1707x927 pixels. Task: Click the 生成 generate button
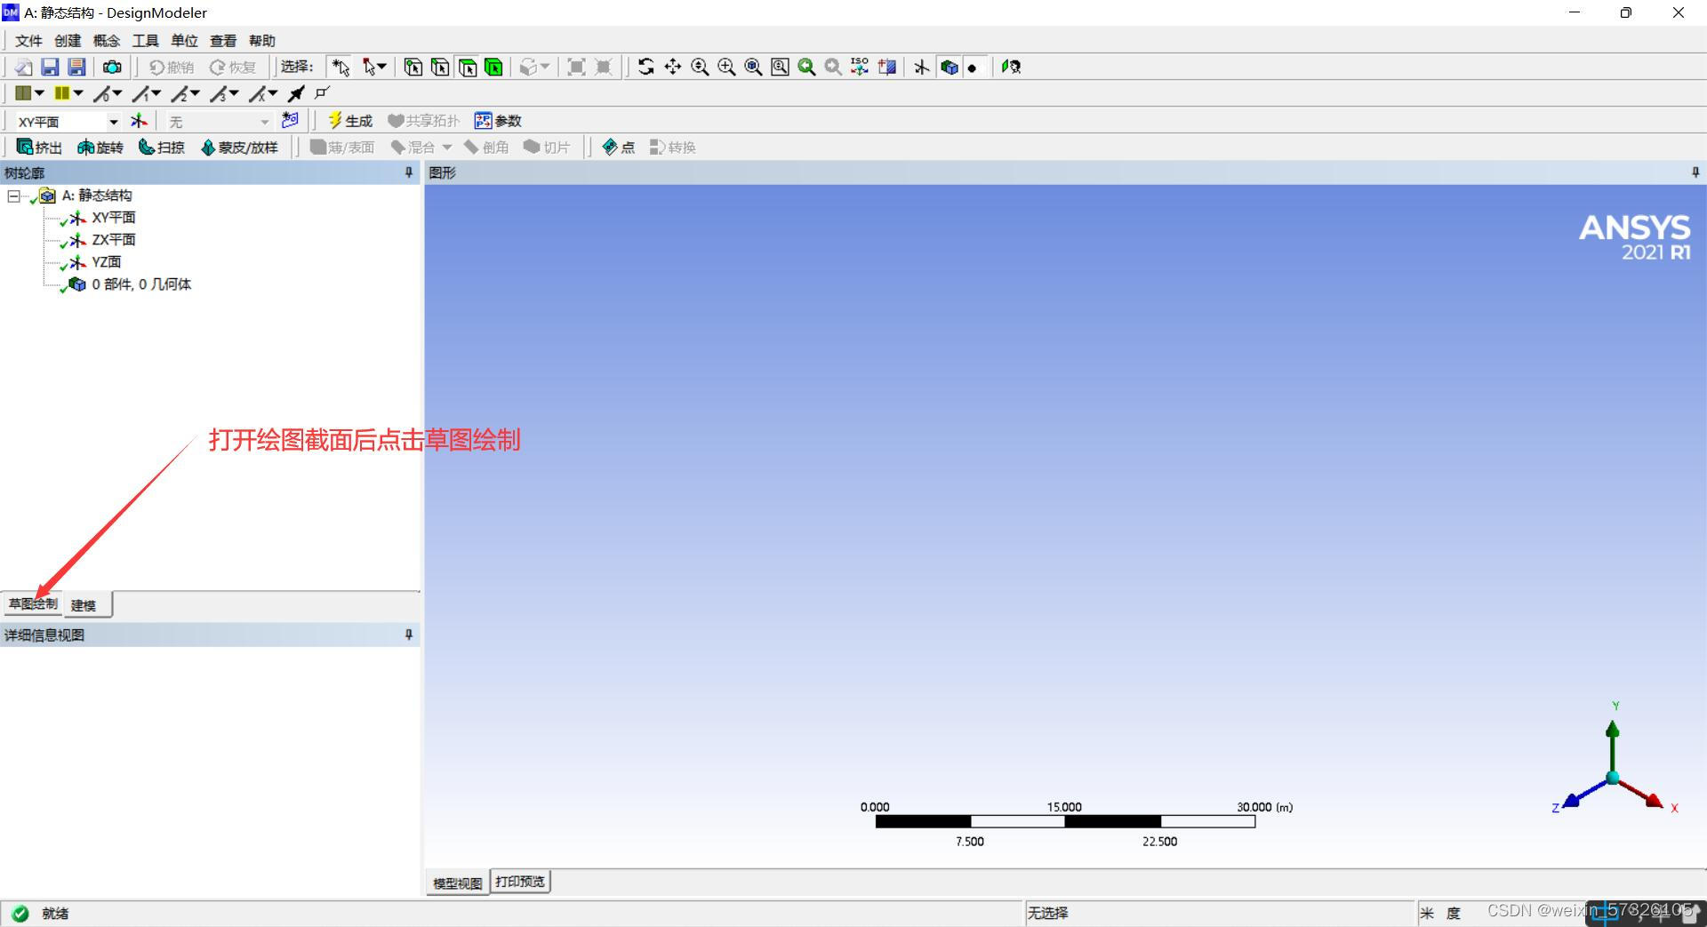(x=350, y=121)
